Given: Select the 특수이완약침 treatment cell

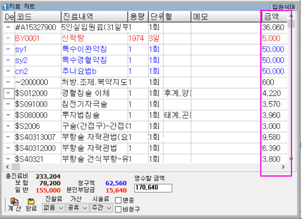Looking at the screenshot, I should pyautogui.click(x=94, y=50).
